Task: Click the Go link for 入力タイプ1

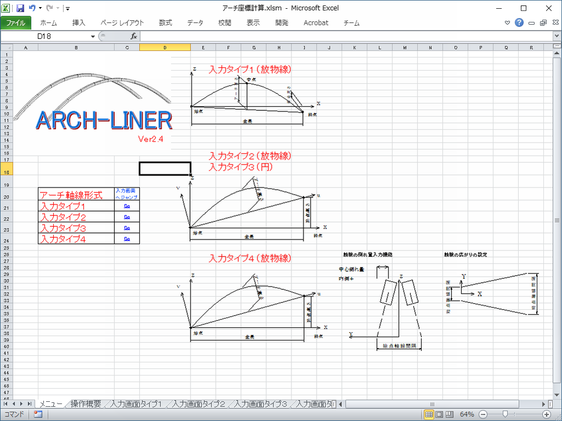Action: point(127,206)
